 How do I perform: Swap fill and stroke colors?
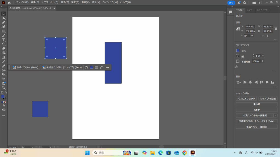click(x=5, y=93)
